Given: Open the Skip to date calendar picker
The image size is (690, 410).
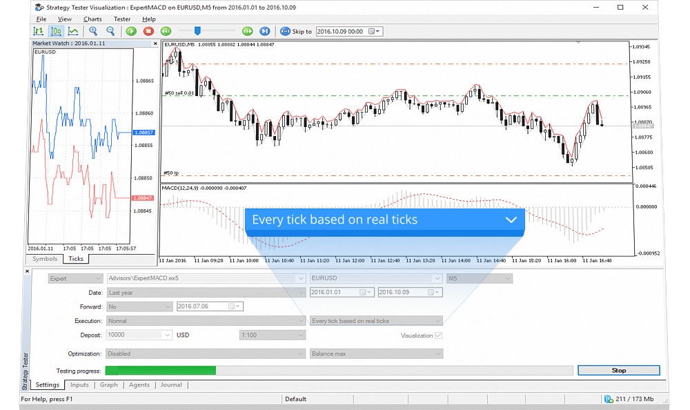Looking at the screenshot, I should (374, 31).
